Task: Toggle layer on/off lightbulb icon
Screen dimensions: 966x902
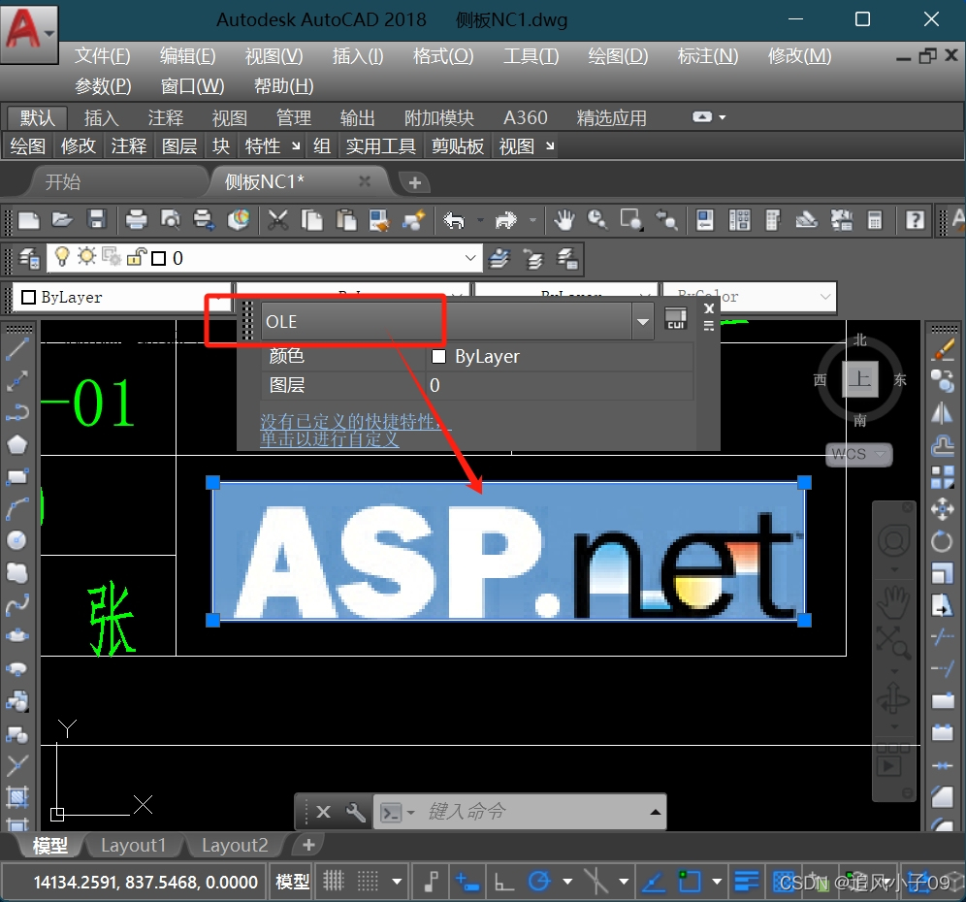Action: click(61, 257)
